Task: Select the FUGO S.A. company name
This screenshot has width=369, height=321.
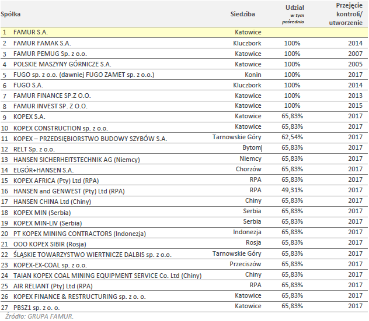Action: [x=28, y=85]
